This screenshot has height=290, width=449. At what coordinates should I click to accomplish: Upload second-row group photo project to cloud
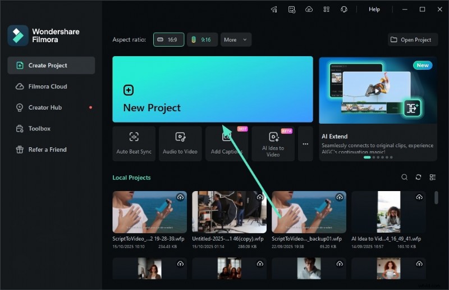260,264
